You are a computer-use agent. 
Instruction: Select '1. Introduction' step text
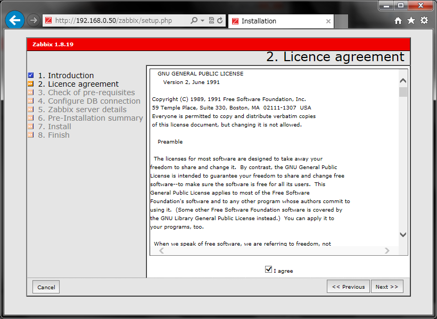pos(66,75)
